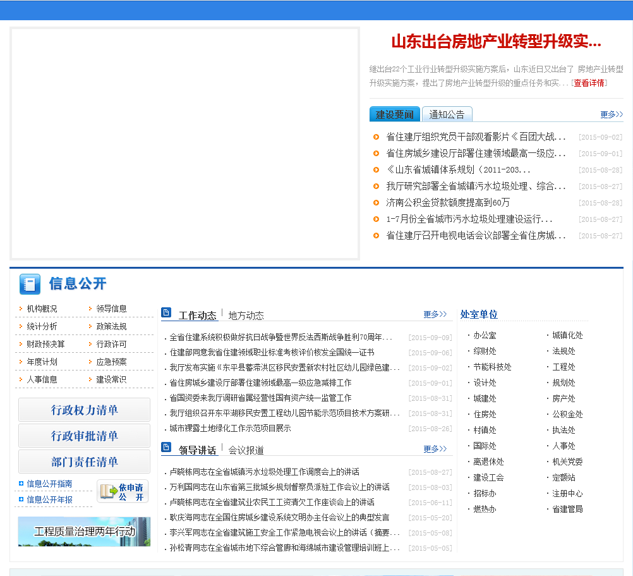Image resolution: width=633 pixels, height=576 pixels.
Task: Open the 注册中心 department link
Action: tap(567, 493)
